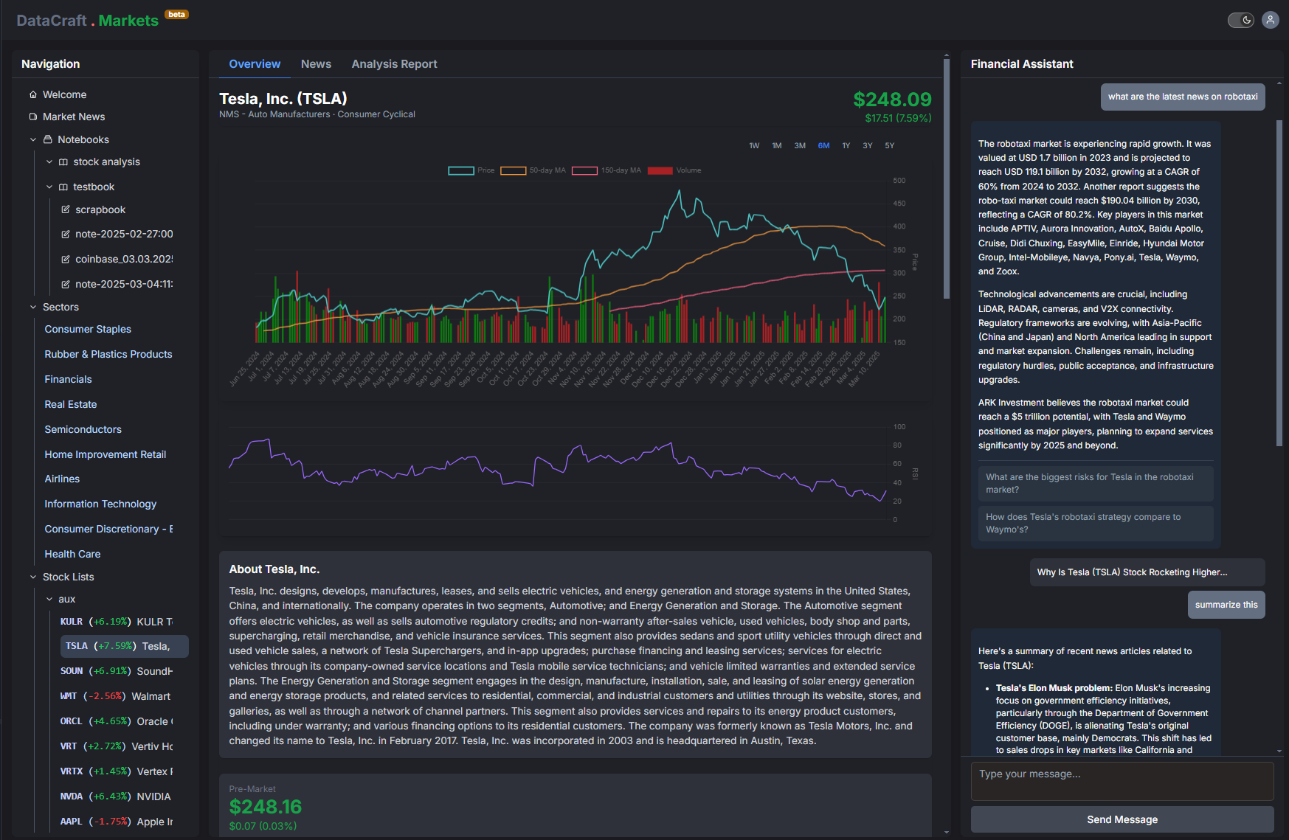Switch to the Overview tab
Viewport: 1289px width, 840px height.
pos(255,64)
